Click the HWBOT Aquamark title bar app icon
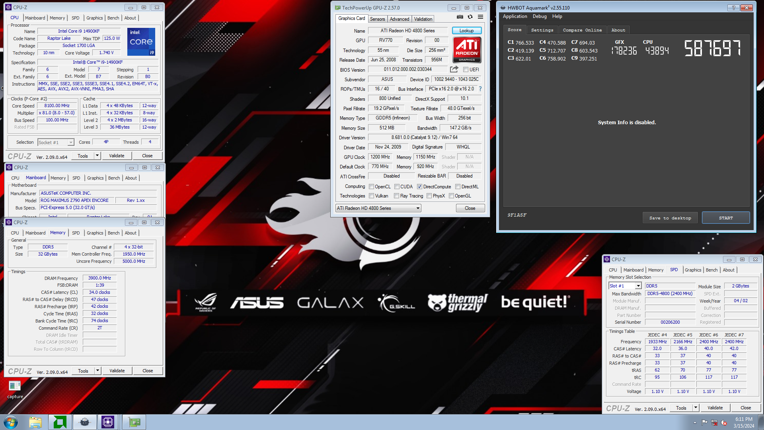The height and width of the screenshot is (430, 764). point(503,8)
